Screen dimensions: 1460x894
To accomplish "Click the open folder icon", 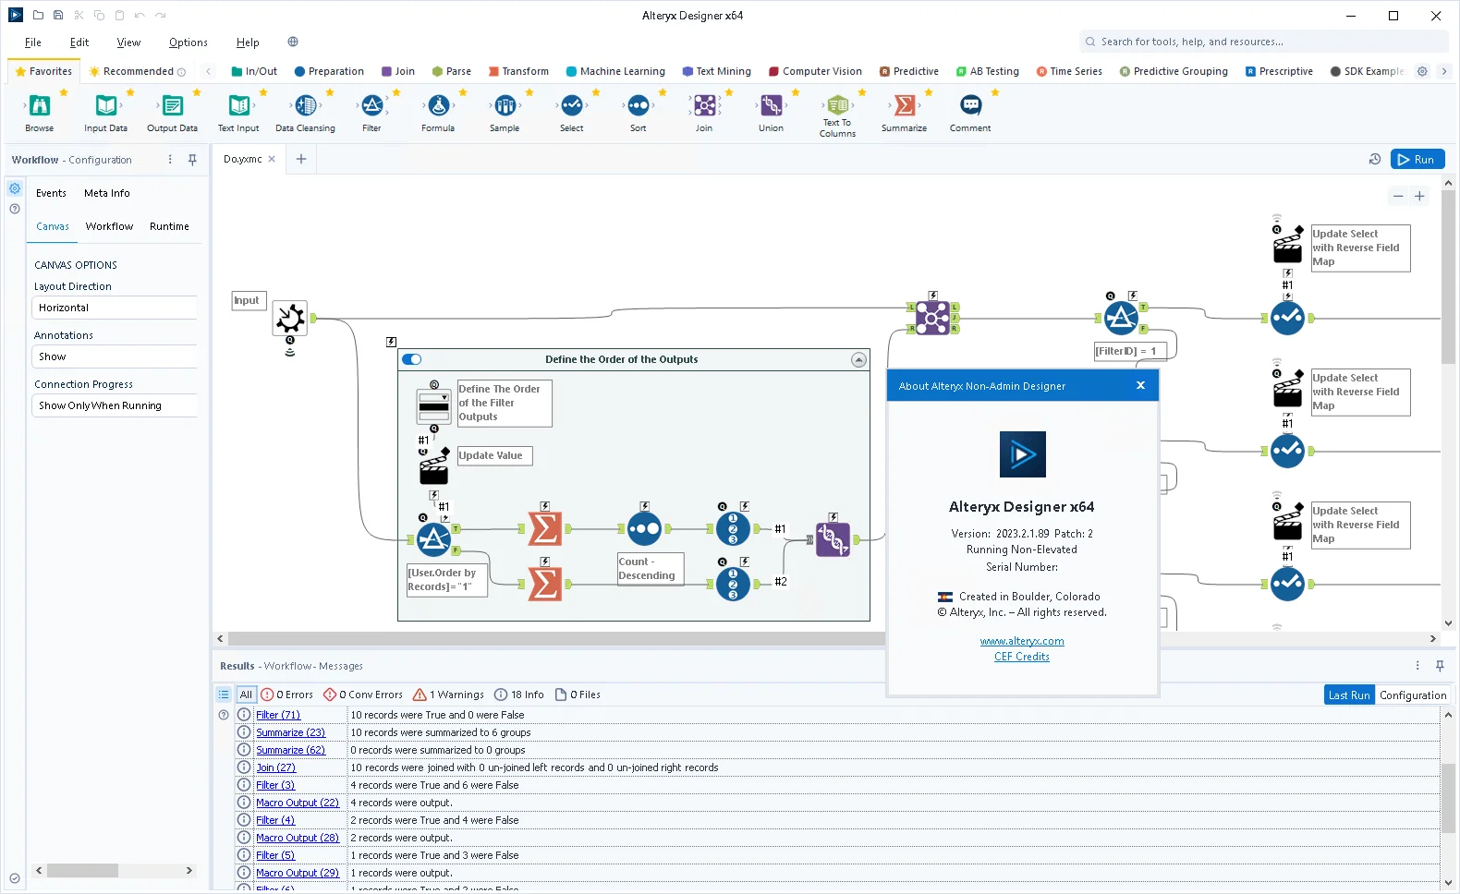I will pos(38,15).
